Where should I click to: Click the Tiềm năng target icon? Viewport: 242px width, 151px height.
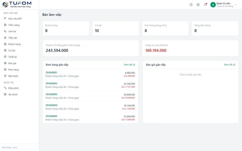click(5, 25)
